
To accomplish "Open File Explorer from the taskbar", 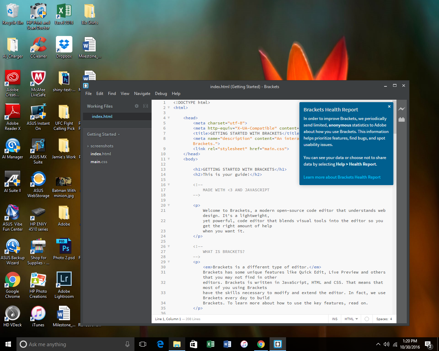I will point(177,344).
